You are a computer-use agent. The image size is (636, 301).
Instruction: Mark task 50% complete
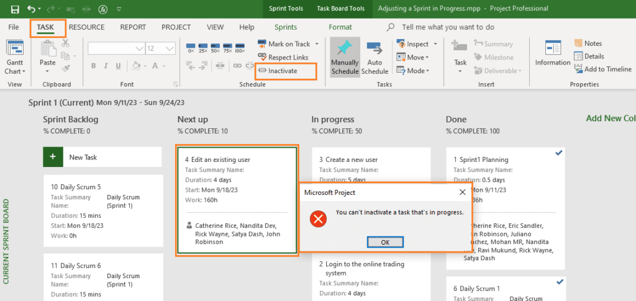click(216, 48)
